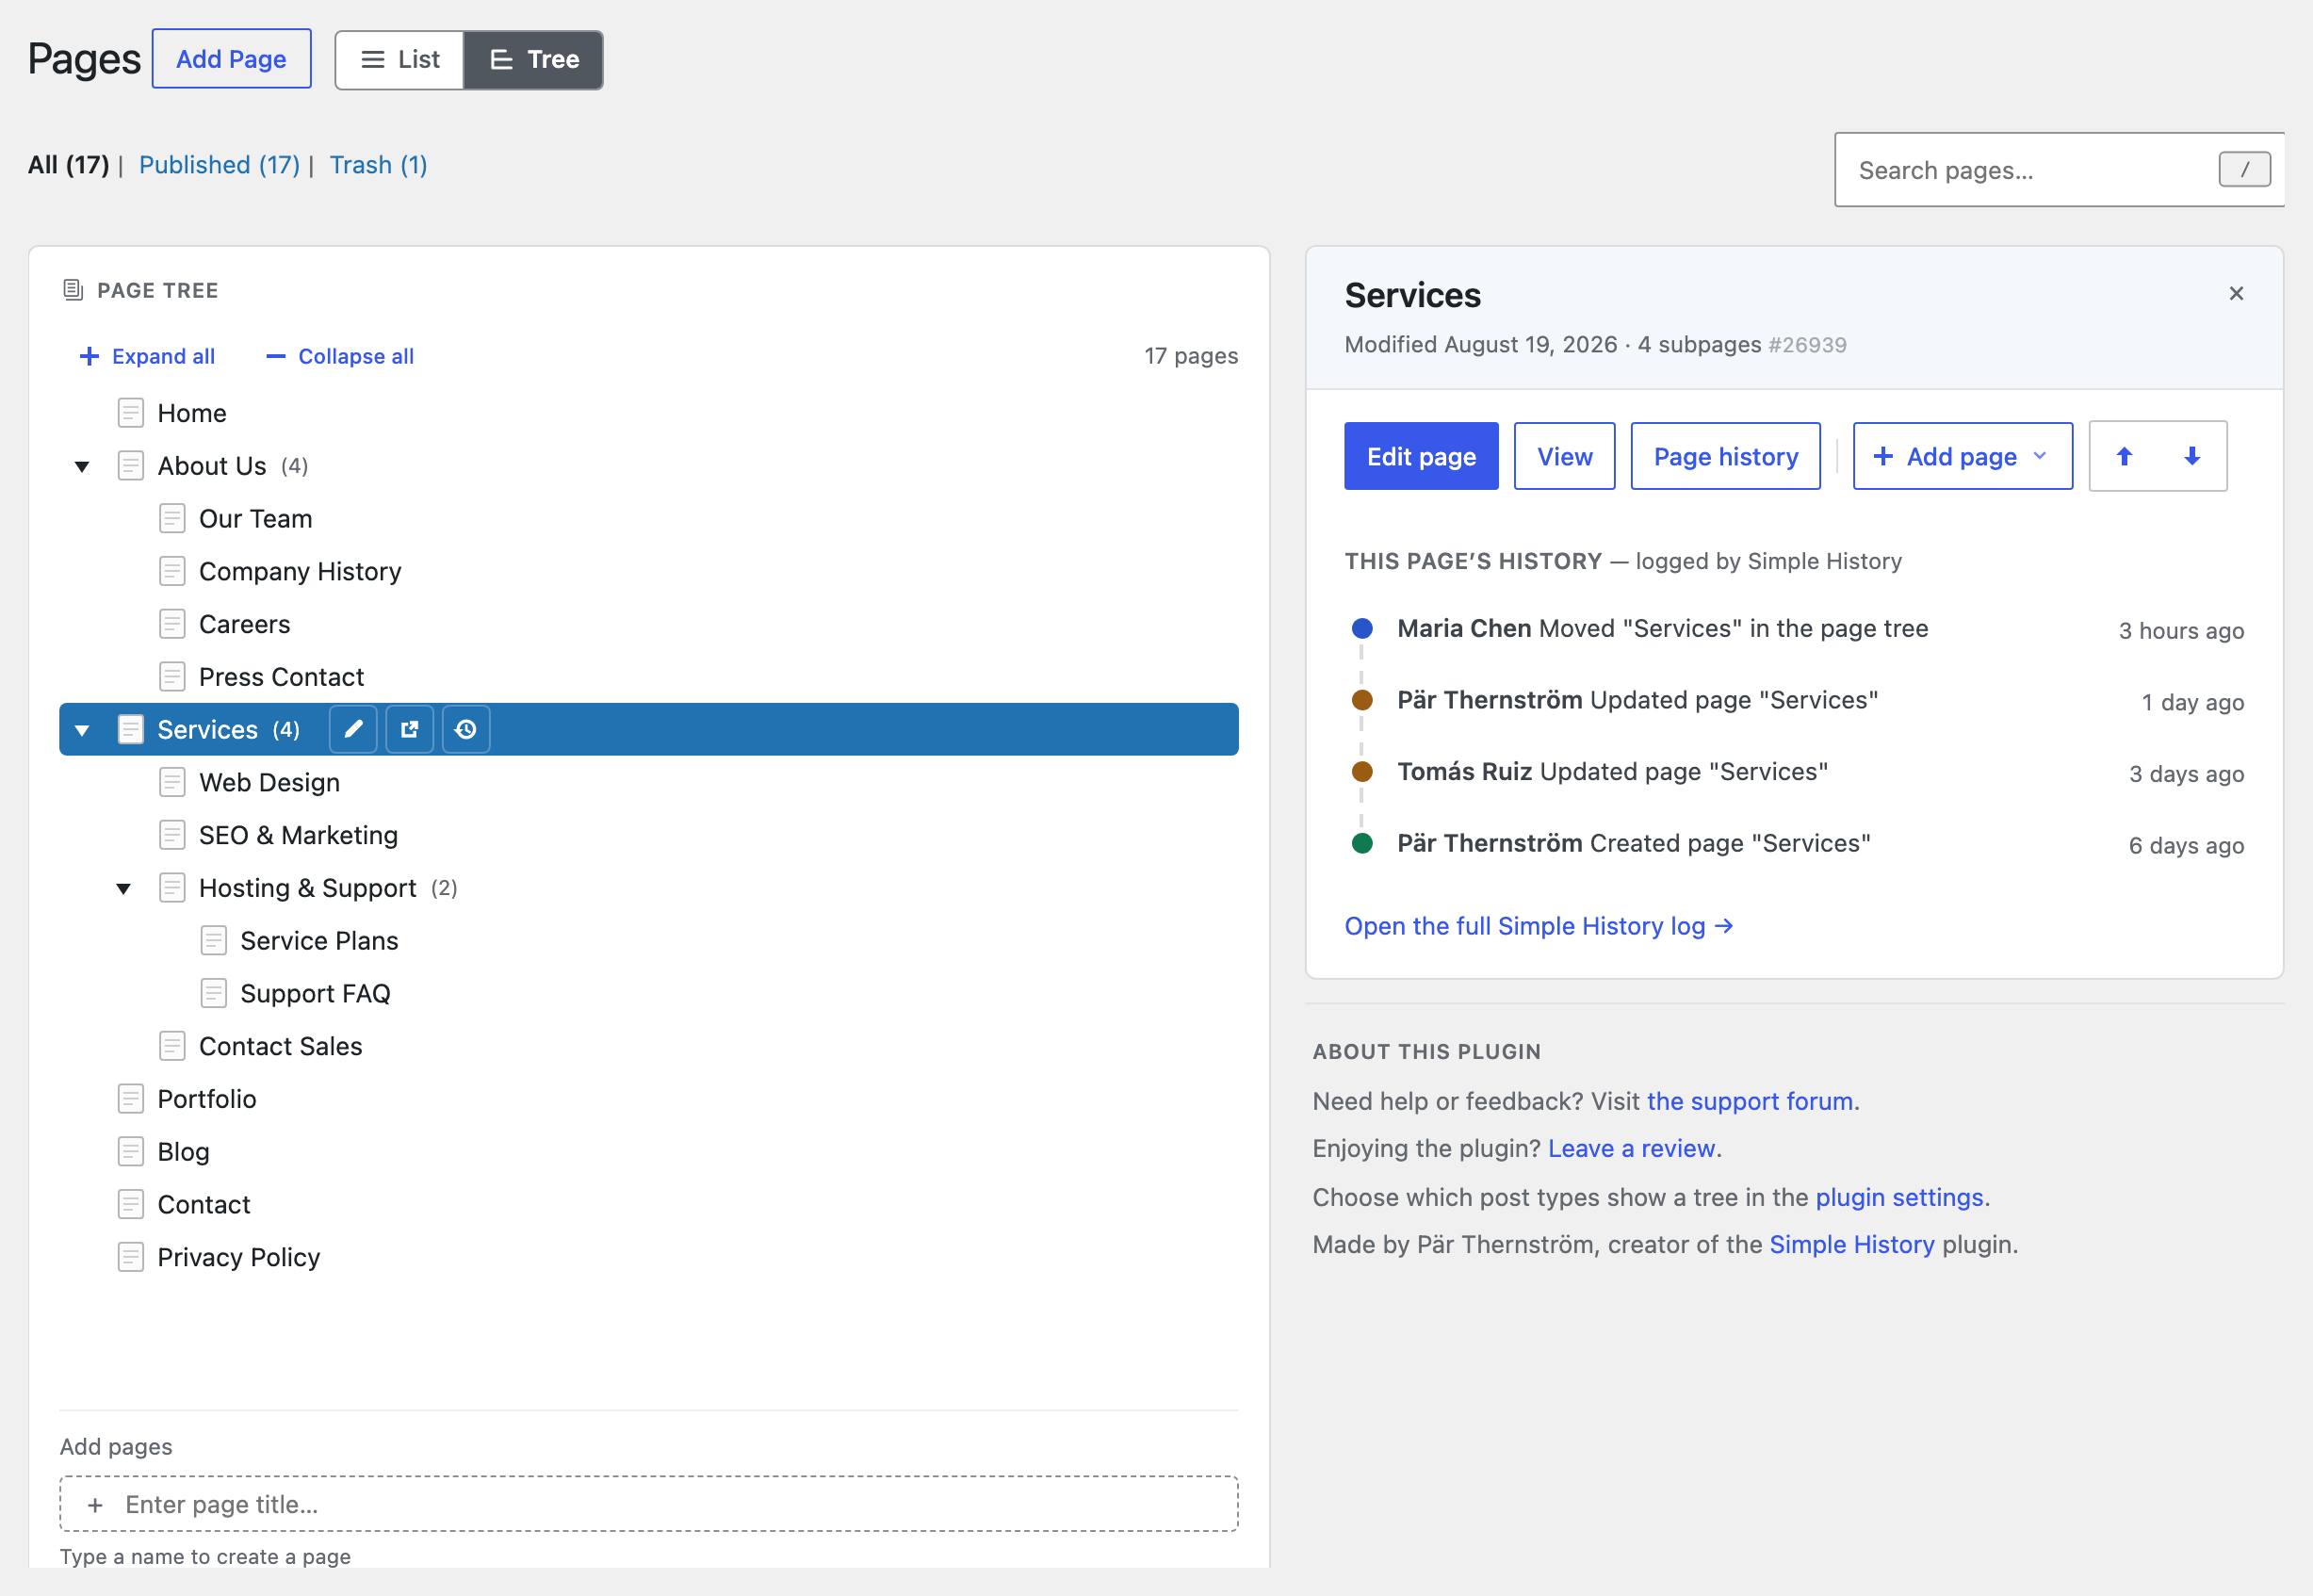This screenshot has width=2313, height=1596.
Task: Select the Support FAQ page row
Action: [x=648, y=993]
